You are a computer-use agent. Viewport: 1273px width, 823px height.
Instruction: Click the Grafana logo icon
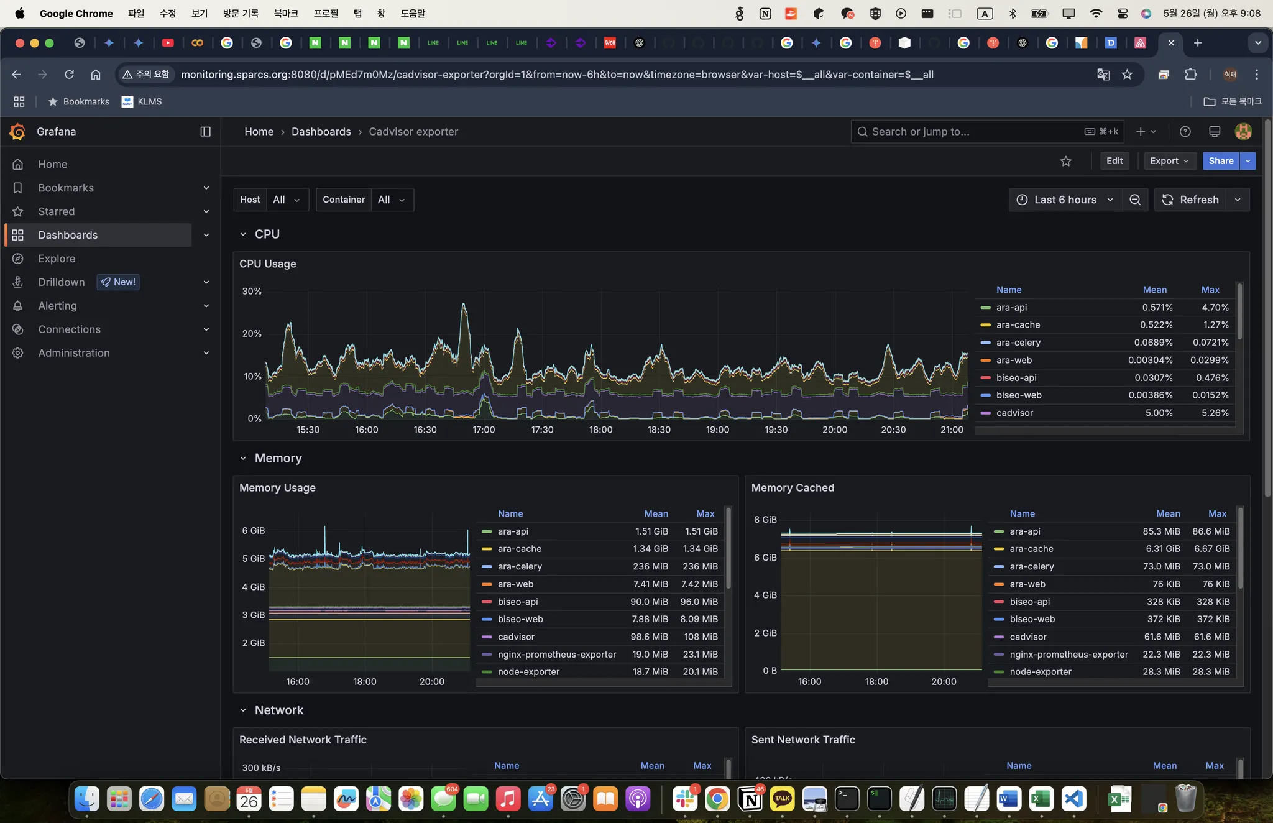point(17,131)
